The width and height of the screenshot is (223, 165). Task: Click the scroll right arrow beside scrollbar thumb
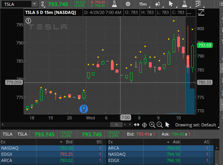coord(130,124)
